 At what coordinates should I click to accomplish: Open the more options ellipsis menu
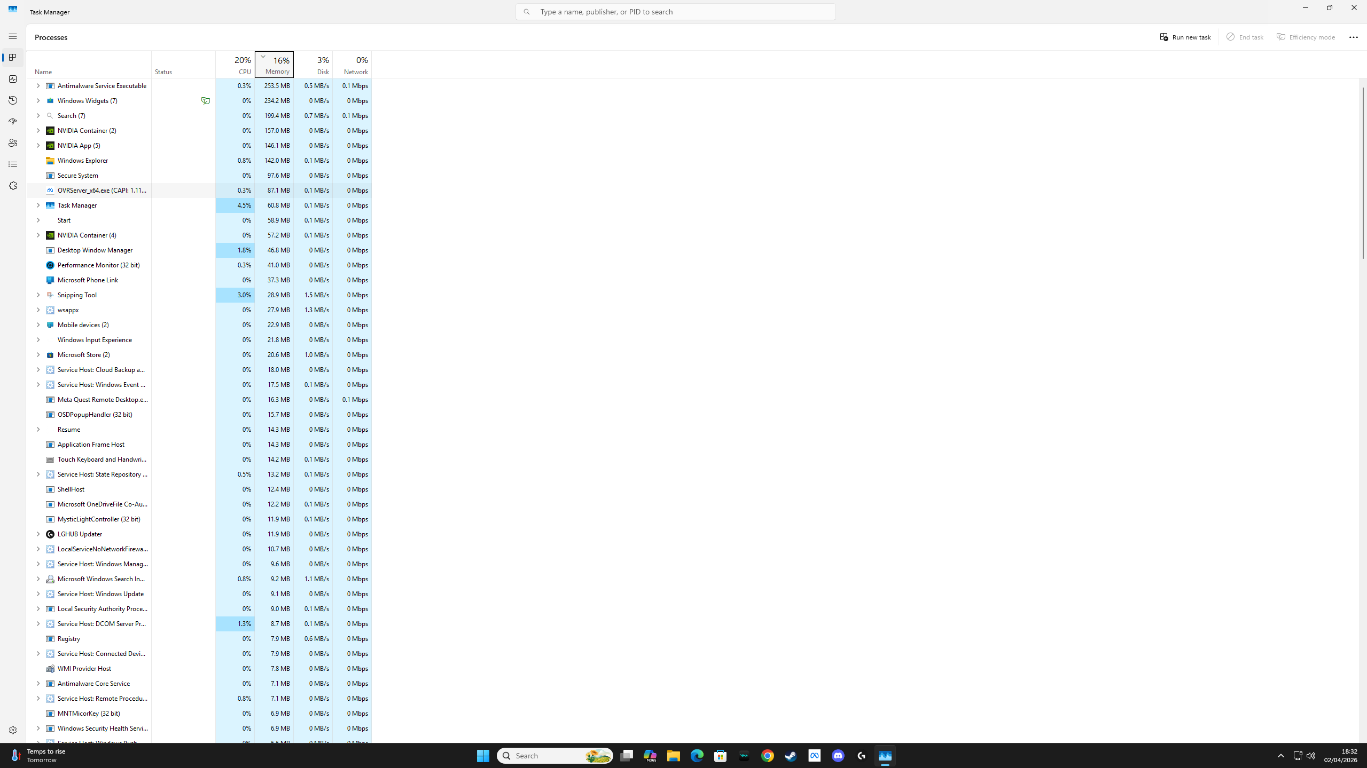[1353, 37]
